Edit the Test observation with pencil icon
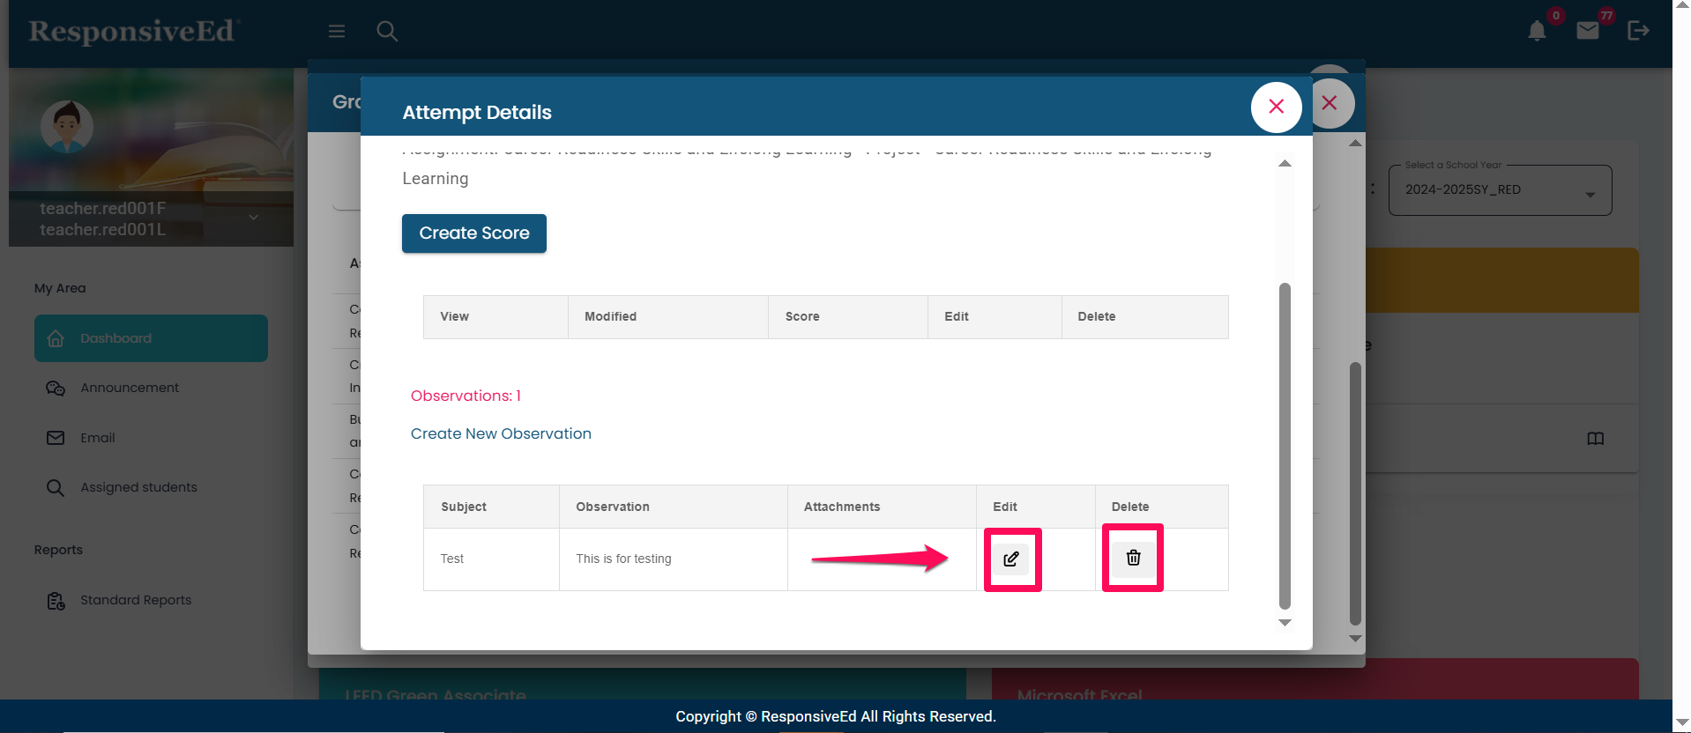This screenshot has height=733, width=1691. tap(1011, 559)
